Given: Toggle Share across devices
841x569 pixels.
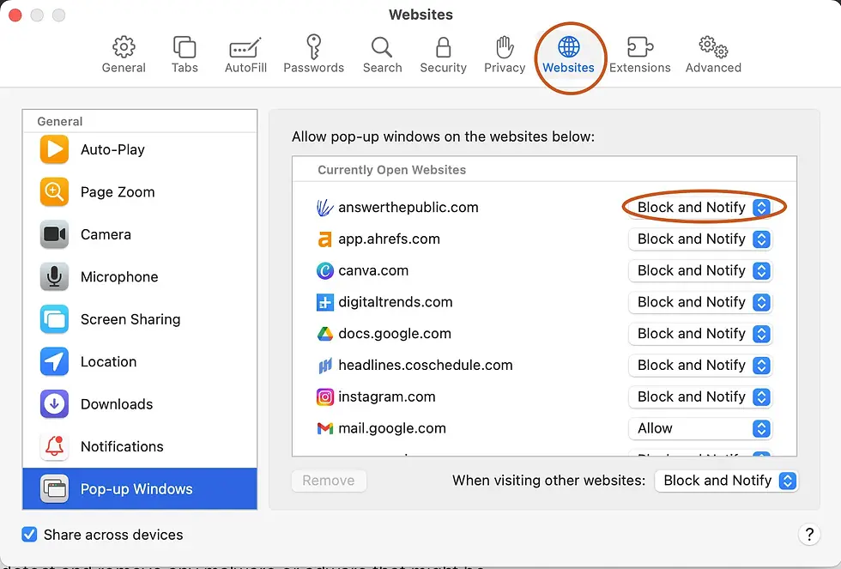Looking at the screenshot, I should pos(29,534).
